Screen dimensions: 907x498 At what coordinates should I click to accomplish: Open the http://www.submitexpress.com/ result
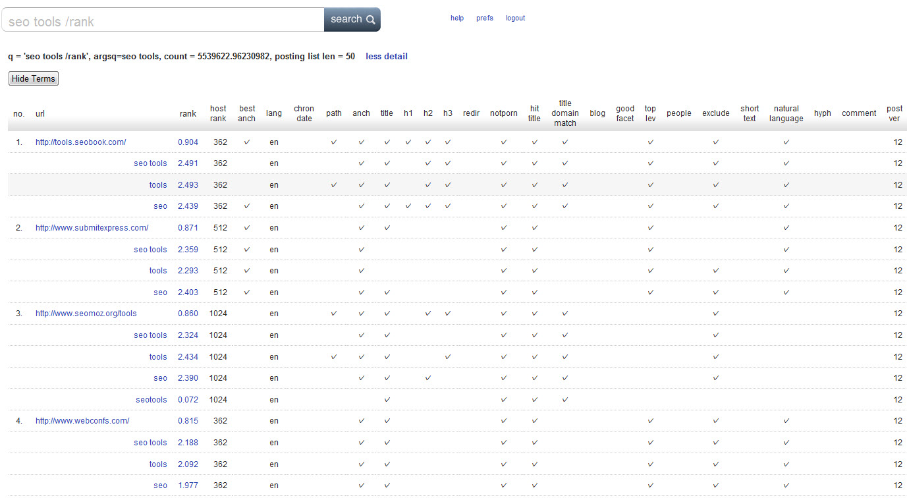92,228
